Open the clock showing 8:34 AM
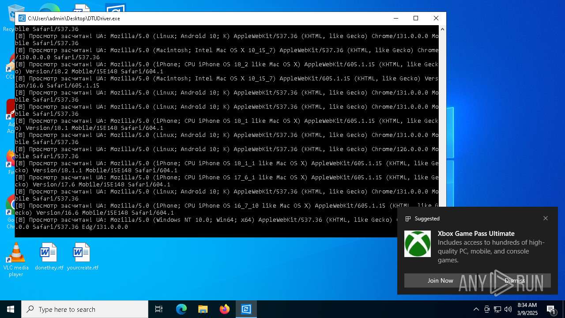 click(527, 309)
